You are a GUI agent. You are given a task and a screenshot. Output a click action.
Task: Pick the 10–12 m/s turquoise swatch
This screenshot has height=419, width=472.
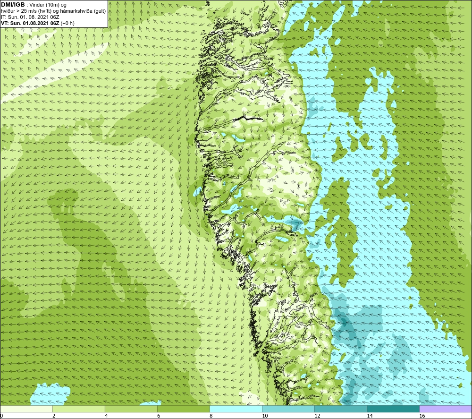pos(288,409)
